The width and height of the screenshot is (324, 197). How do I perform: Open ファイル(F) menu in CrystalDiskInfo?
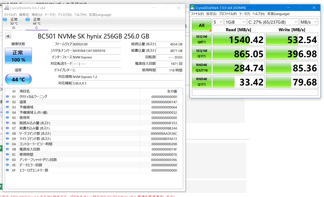click(x=10, y=15)
